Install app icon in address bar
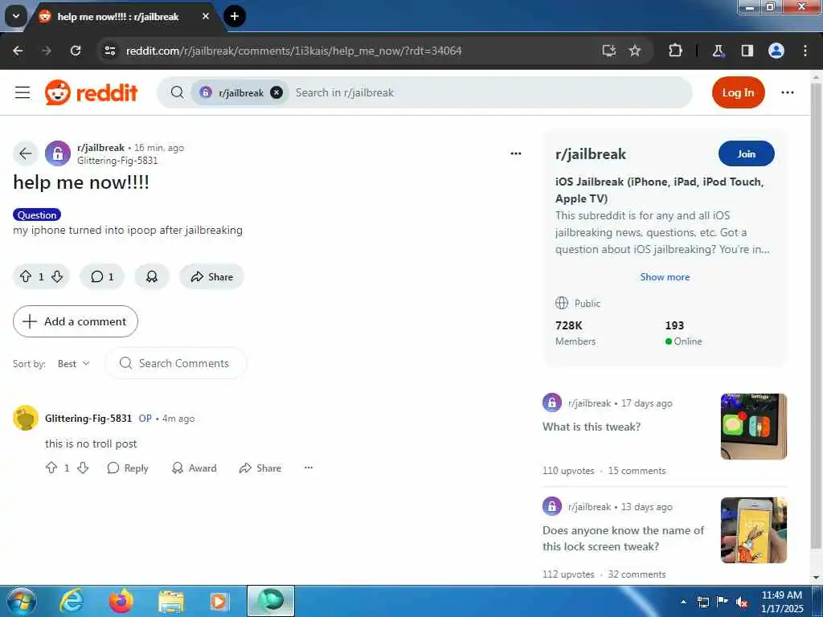Screen dimensions: 823x617 click(609, 51)
